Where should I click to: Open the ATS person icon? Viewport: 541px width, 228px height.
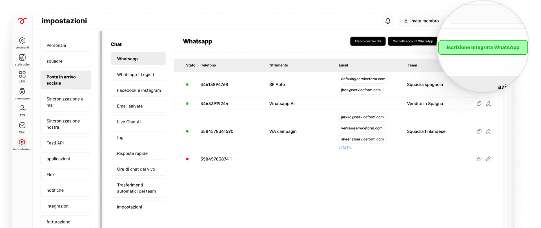tap(22, 109)
